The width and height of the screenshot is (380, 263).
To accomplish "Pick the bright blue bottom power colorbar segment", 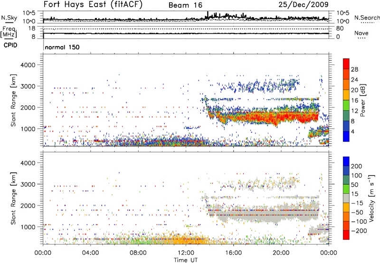I will click(x=346, y=136).
